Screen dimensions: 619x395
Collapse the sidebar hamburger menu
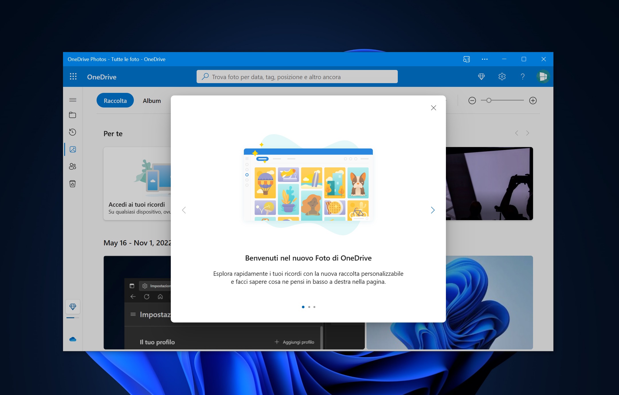coord(73,100)
